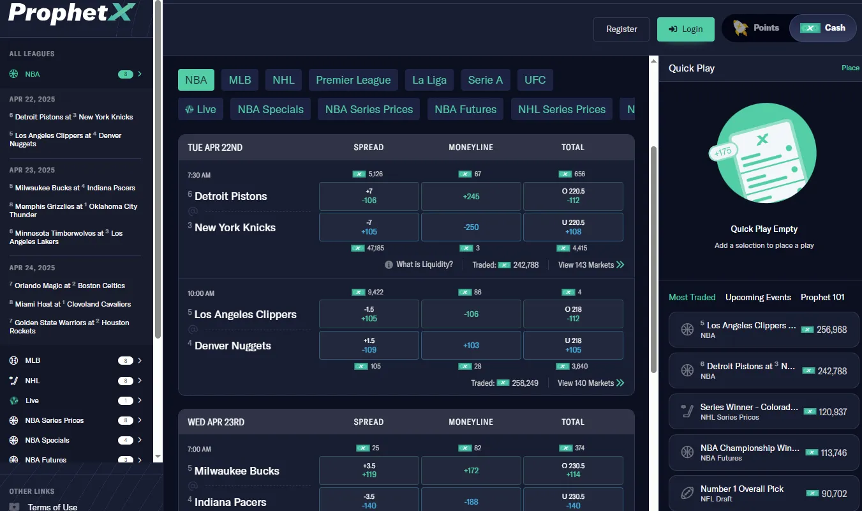Click the sidebar vertical scrollbar
This screenshot has height=511, width=862.
(158, 169)
